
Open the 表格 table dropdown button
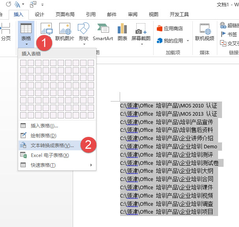coord(26,34)
